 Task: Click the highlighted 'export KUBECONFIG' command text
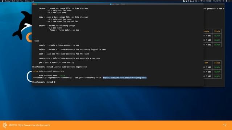(125, 78)
